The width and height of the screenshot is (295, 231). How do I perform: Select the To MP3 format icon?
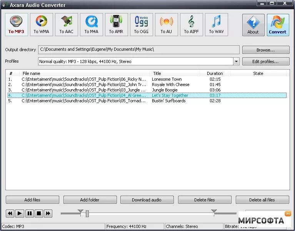[17, 25]
